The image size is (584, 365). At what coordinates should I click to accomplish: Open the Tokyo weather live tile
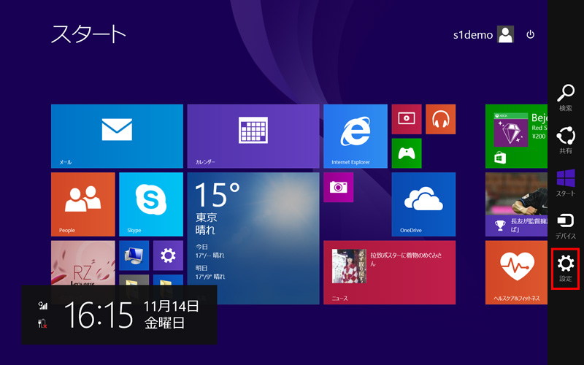pos(253,239)
